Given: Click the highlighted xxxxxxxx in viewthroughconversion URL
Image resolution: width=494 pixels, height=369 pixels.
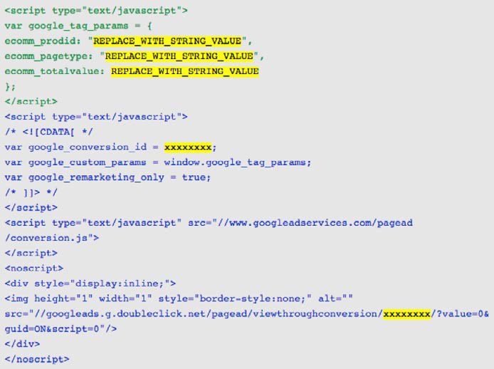Looking at the screenshot, I should click(406, 314).
